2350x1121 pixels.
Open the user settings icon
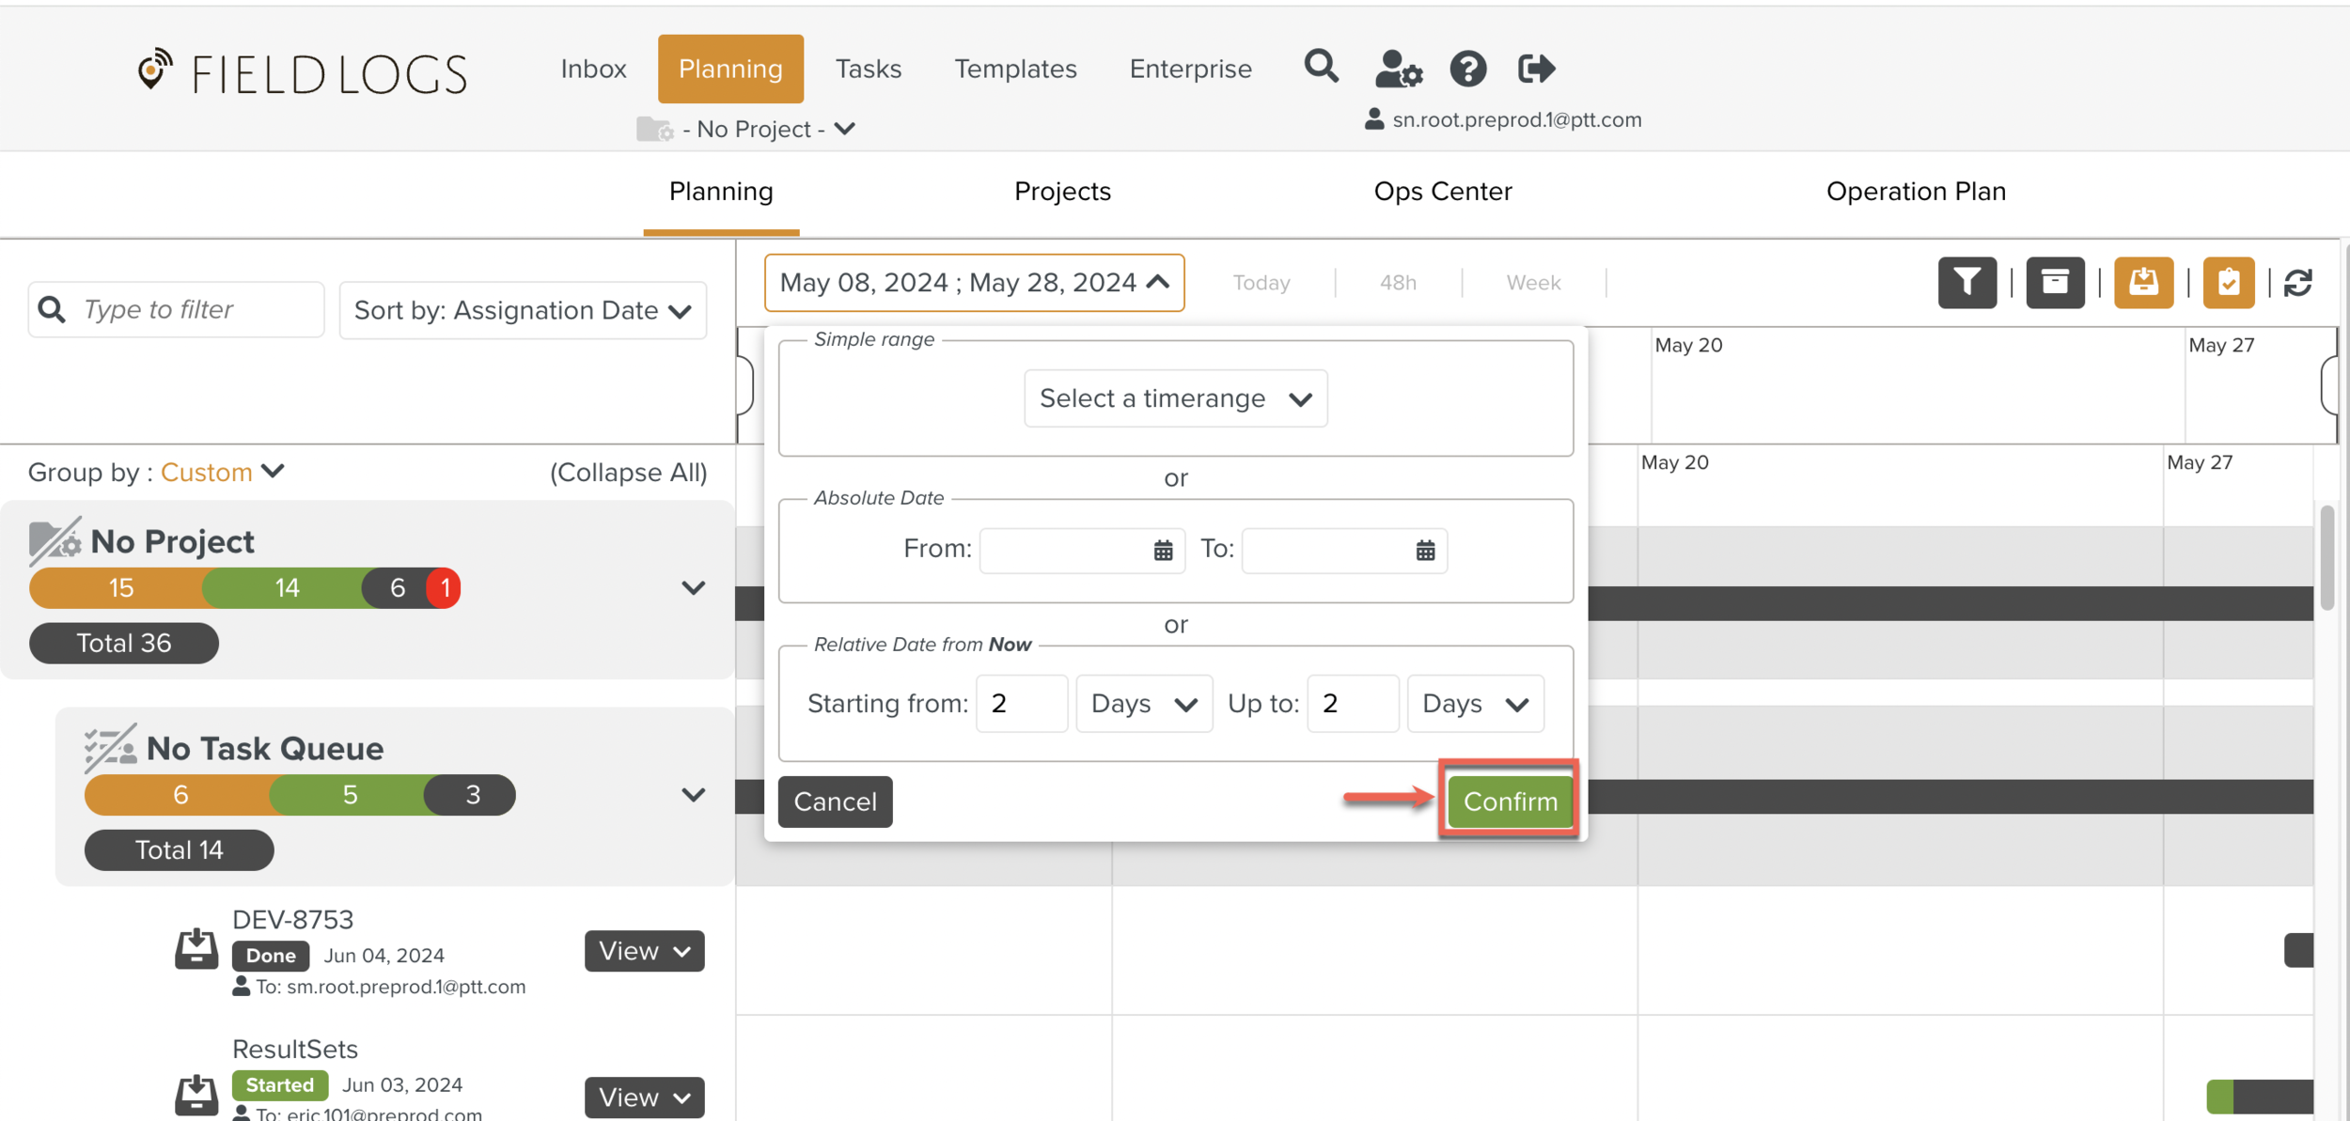tap(1397, 69)
